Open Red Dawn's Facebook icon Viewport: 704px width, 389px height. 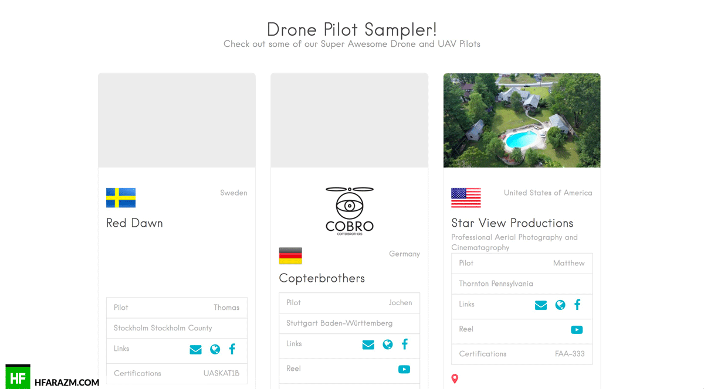tap(232, 349)
